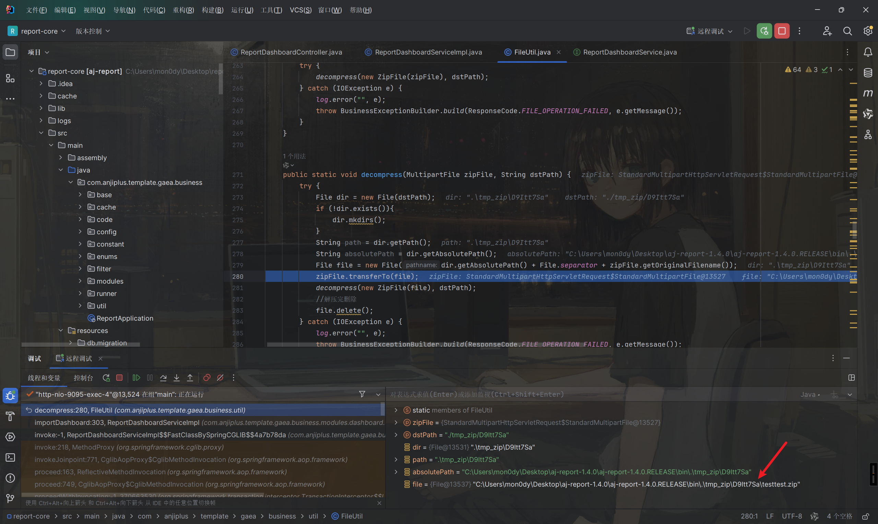Open the Notifications bell icon
The width and height of the screenshot is (878, 524).
click(x=868, y=52)
